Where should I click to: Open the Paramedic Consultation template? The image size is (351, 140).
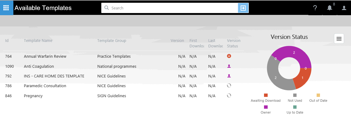pos(45,86)
